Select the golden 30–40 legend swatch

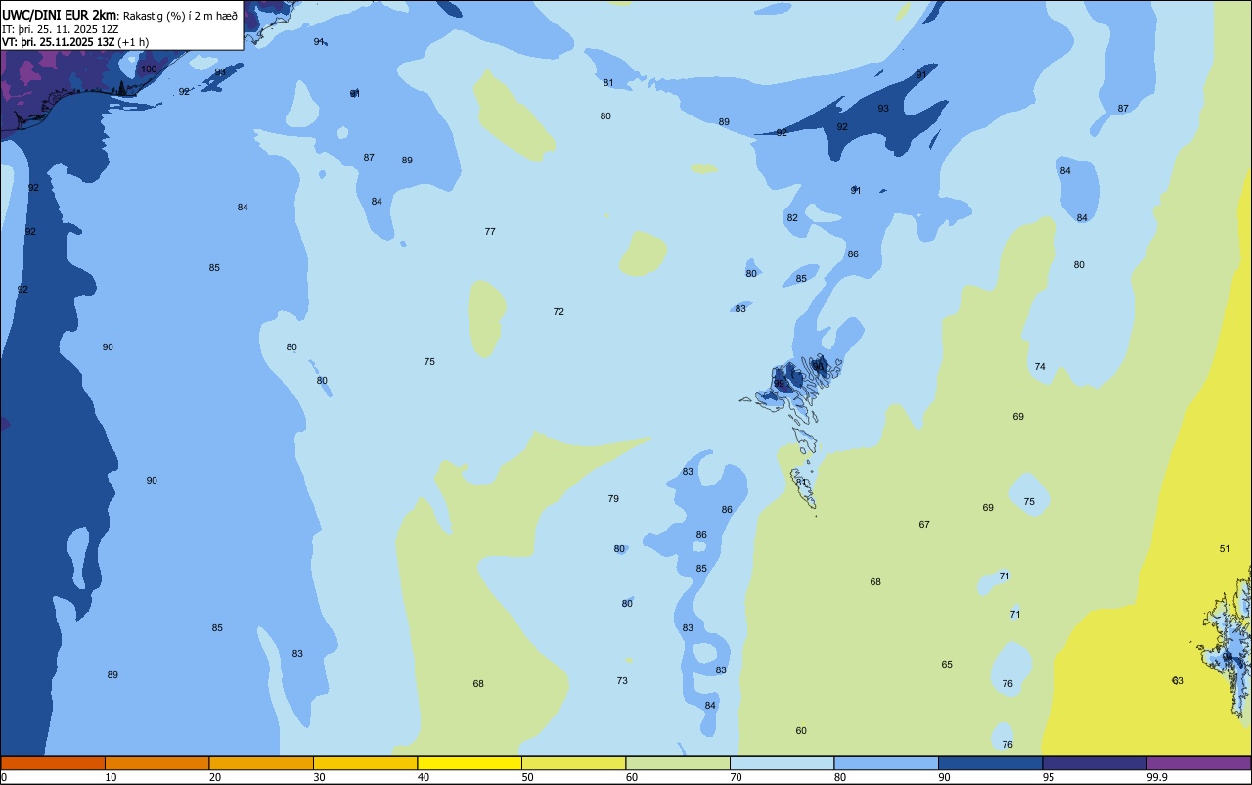pyautogui.click(x=365, y=762)
